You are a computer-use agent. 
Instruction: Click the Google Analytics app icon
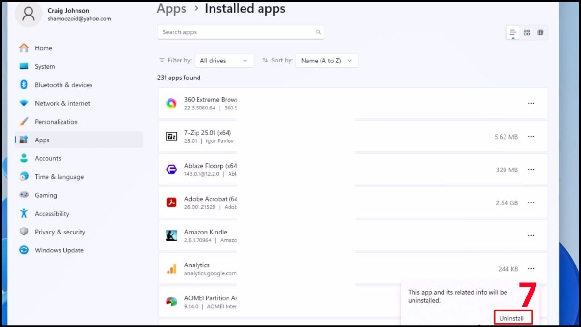[171, 269]
